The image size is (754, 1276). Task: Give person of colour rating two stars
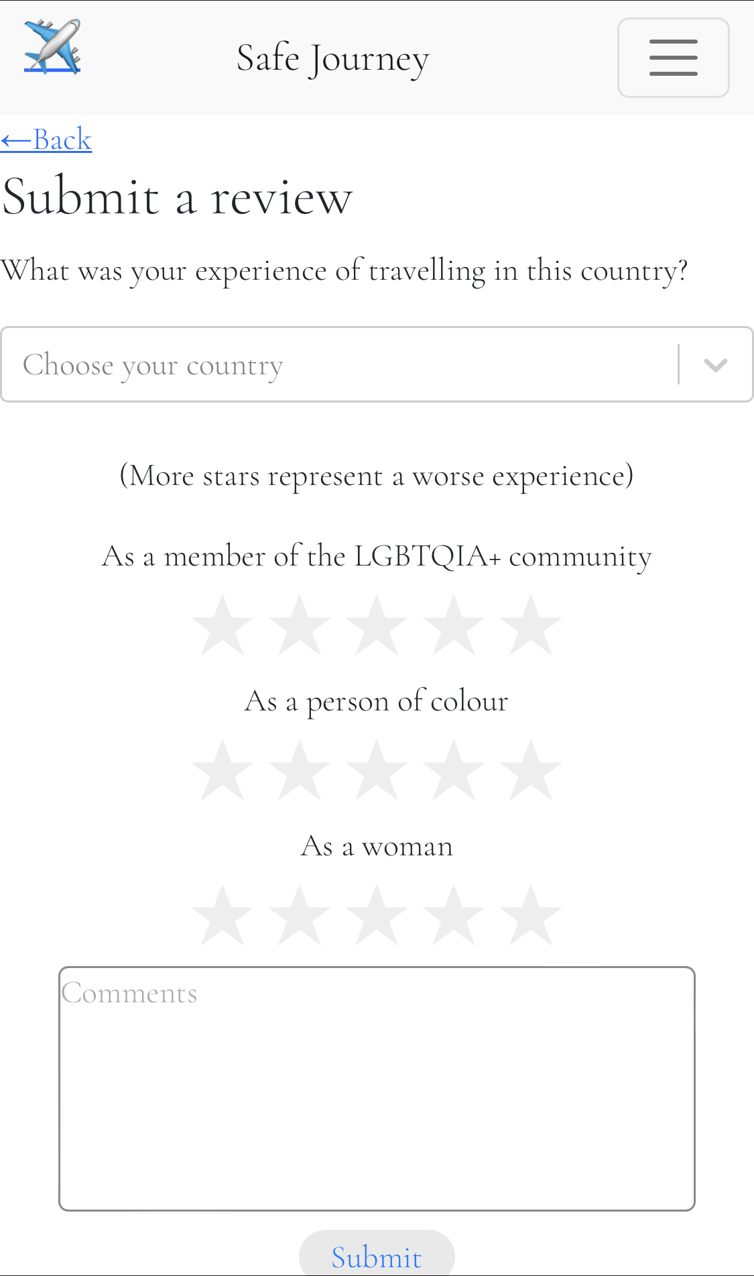pyautogui.click(x=300, y=771)
